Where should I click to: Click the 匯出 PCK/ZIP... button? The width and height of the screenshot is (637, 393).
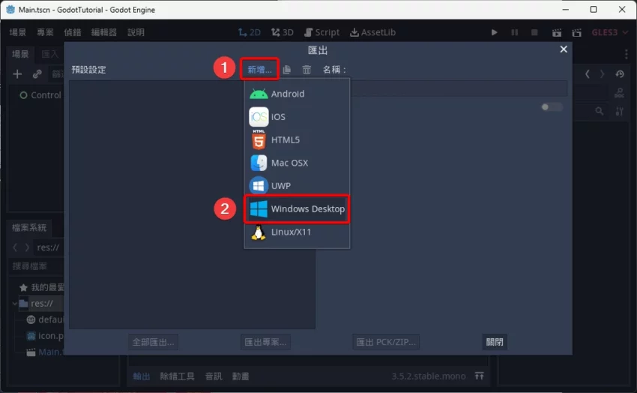point(386,342)
